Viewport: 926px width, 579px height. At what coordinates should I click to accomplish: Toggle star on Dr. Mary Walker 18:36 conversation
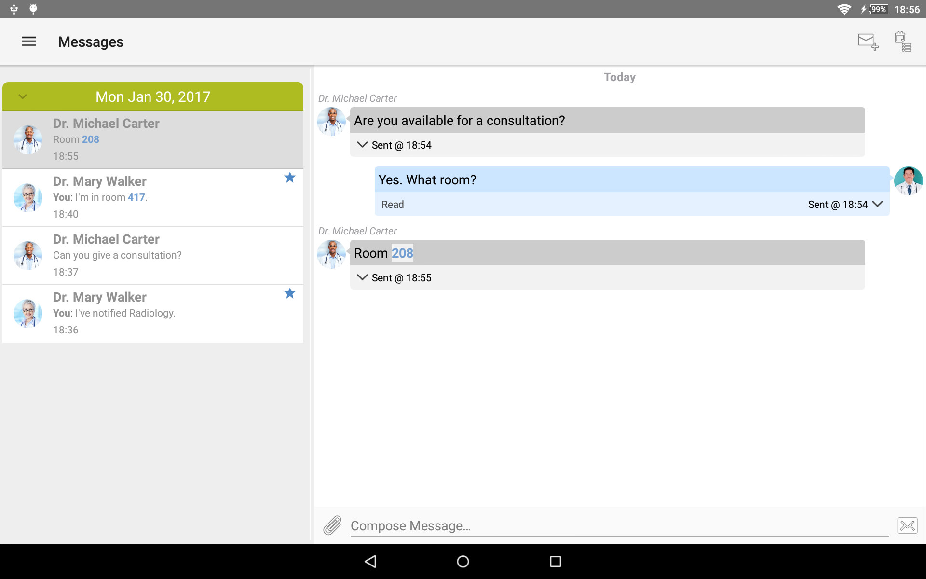290,293
